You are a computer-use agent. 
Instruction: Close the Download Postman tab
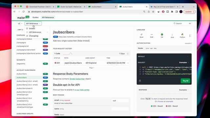[53, 7]
